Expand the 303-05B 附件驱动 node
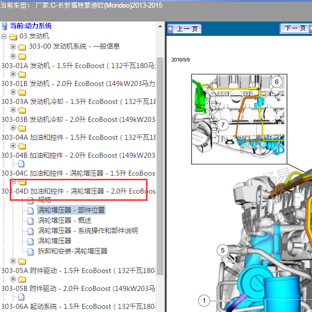This screenshot has height=312, width=312. [x=13, y=279]
